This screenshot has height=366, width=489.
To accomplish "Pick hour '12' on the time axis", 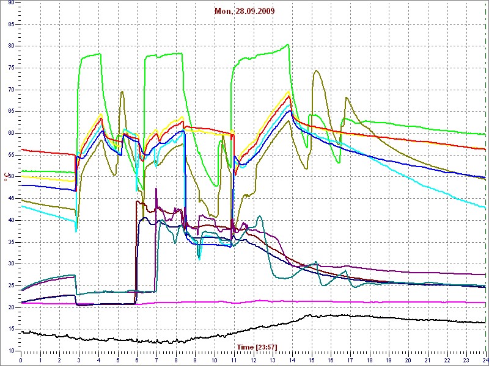I will 253,360.
